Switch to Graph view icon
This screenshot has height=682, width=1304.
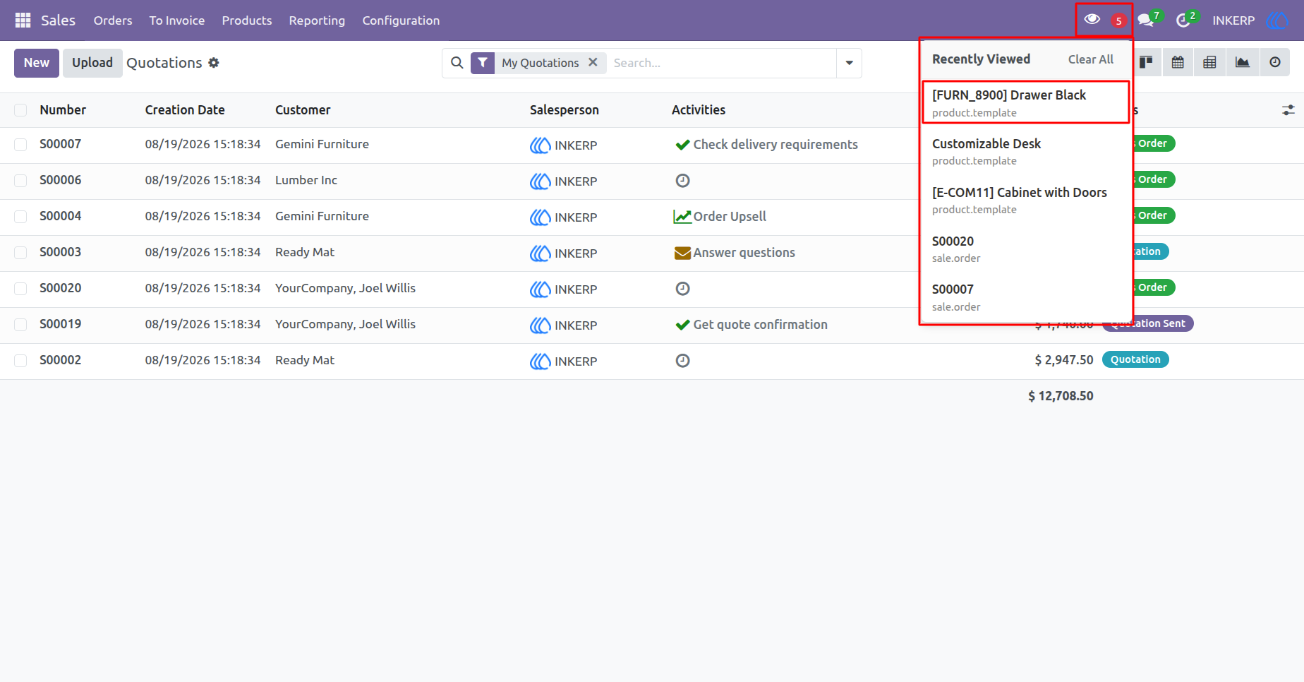(1243, 62)
